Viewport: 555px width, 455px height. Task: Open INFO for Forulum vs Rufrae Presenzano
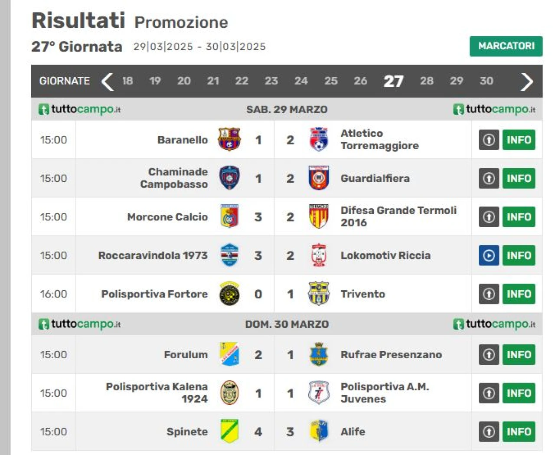point(519,354)
